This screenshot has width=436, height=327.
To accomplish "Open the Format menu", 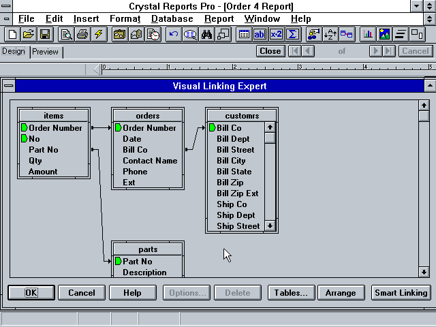I will click(x=125, y=18).
